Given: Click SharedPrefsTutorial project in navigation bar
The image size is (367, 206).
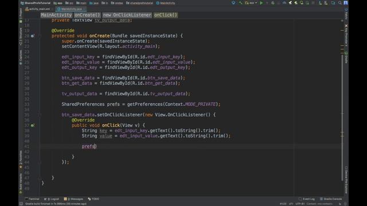Looking at the screenshot, I should 36,3.
